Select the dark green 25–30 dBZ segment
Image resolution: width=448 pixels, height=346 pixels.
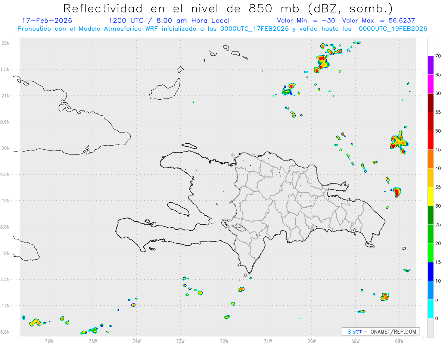click(x=430, y=215)
